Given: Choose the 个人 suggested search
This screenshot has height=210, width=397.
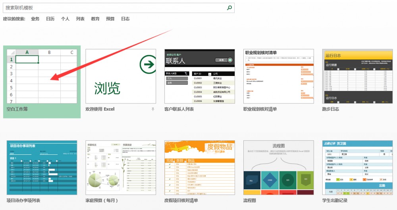Looking at the screenshot, I should click(x=65, y=19).
